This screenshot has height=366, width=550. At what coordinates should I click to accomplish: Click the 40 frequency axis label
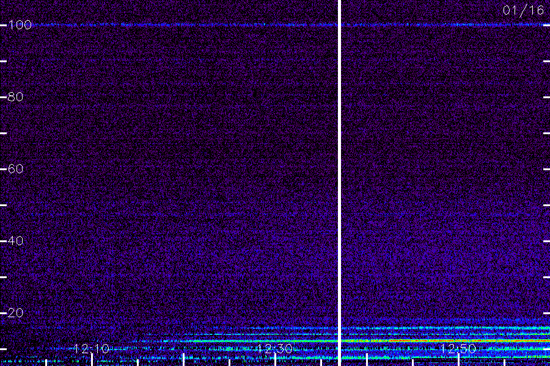tap(15, 241)
